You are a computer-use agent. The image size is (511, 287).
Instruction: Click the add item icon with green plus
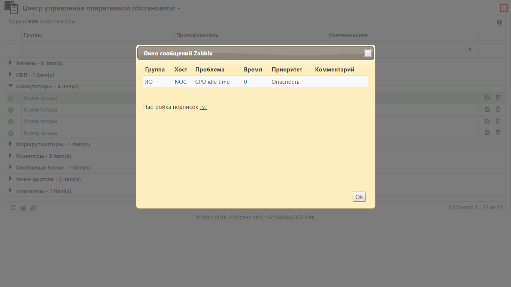tap(23, 208)
